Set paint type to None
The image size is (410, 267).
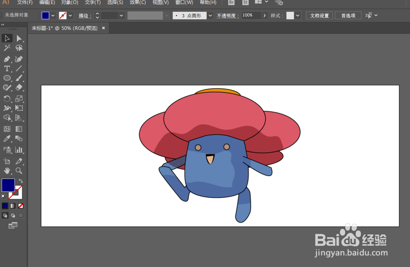(x=20, y=206)
